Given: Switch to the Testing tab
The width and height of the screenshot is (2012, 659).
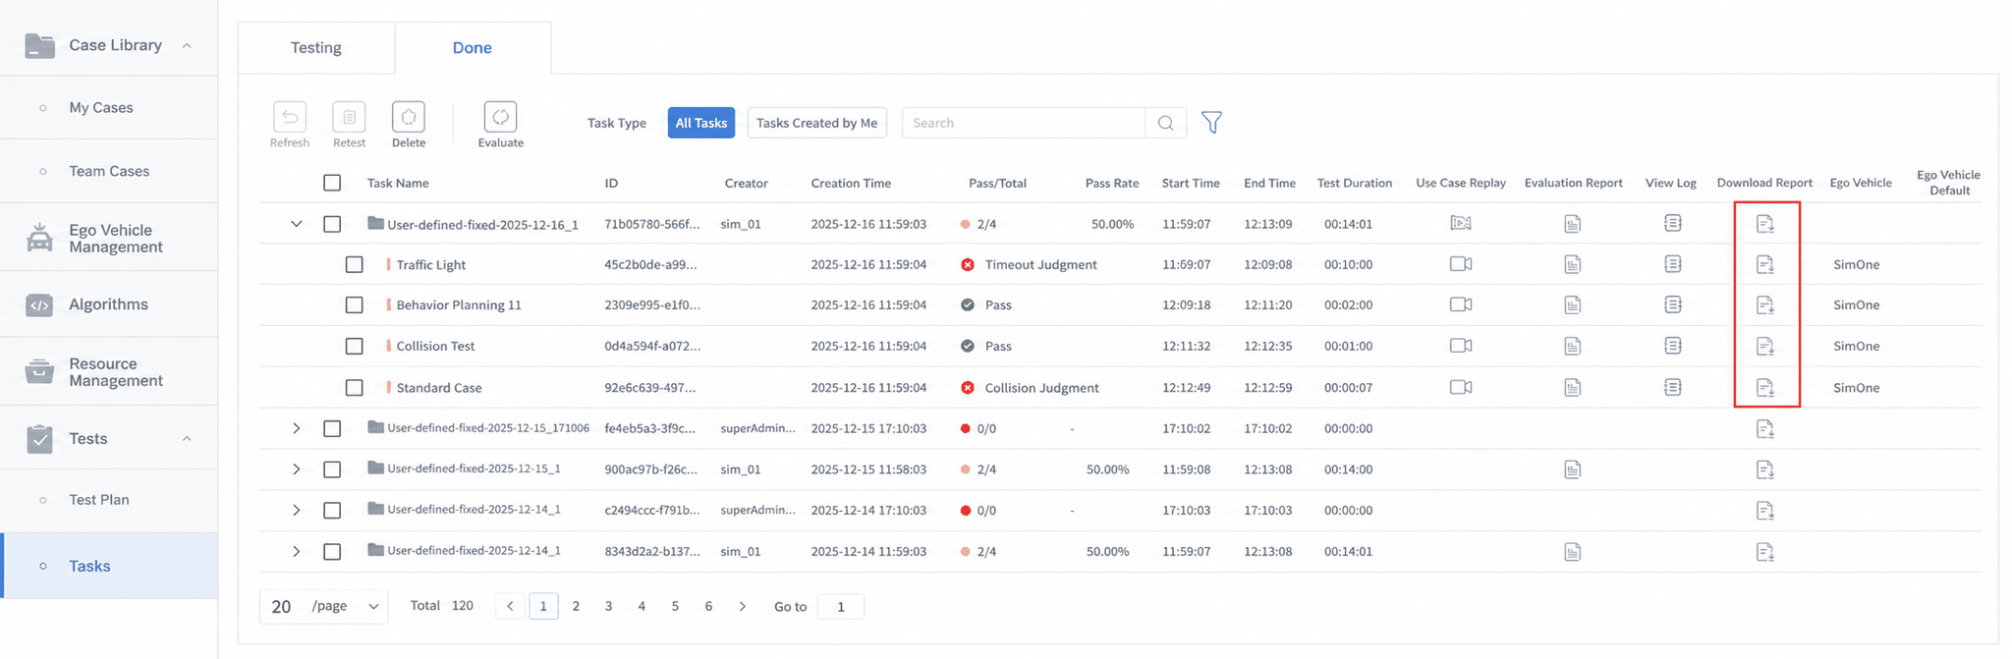Looking at the screenshot, I should coord(316,47).
